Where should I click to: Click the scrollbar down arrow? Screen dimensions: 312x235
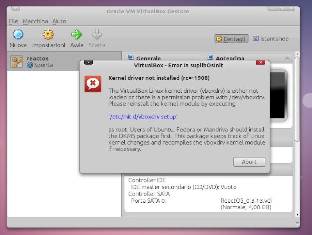pos(297,214)
